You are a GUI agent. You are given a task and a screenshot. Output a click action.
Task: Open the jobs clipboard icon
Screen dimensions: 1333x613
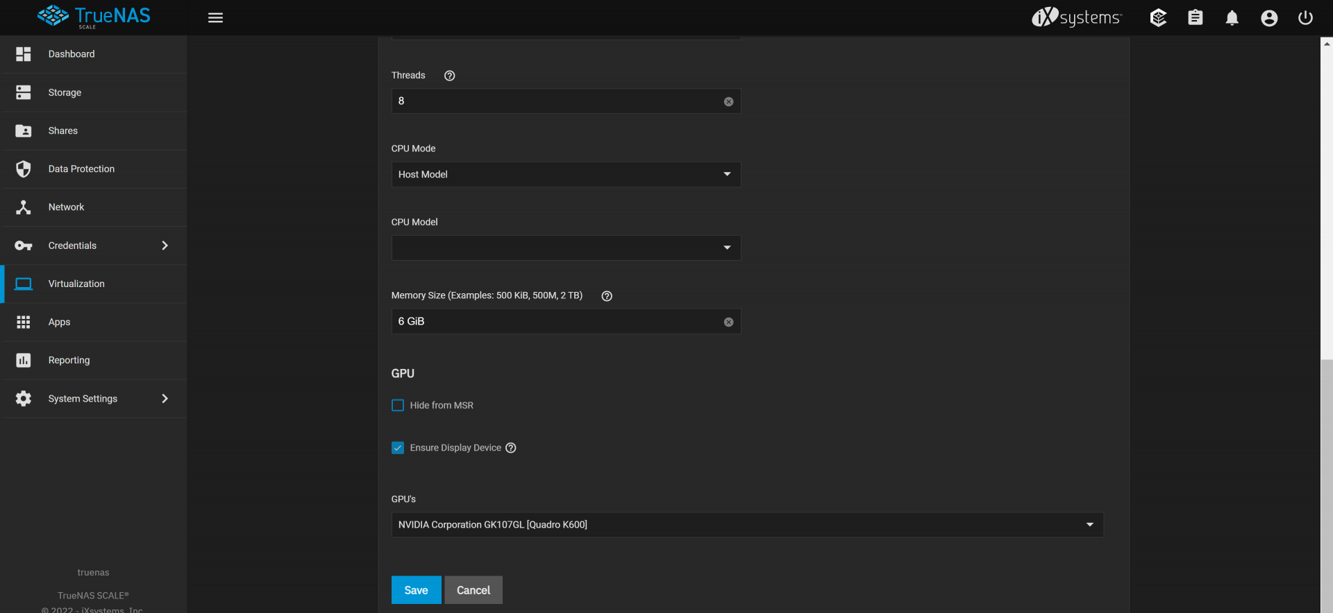pyautogui.click(x=1195, y=18)
